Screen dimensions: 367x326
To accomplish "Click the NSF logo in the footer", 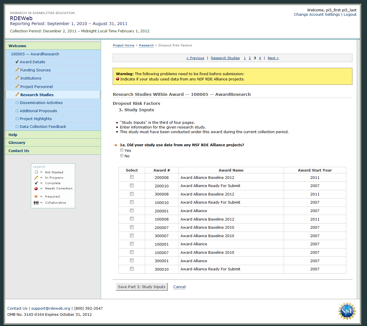I will click(347, 311).
